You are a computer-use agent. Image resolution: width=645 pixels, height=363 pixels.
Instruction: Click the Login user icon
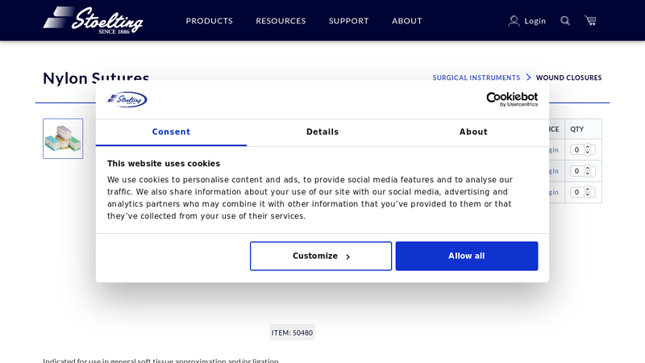(514, 21)
